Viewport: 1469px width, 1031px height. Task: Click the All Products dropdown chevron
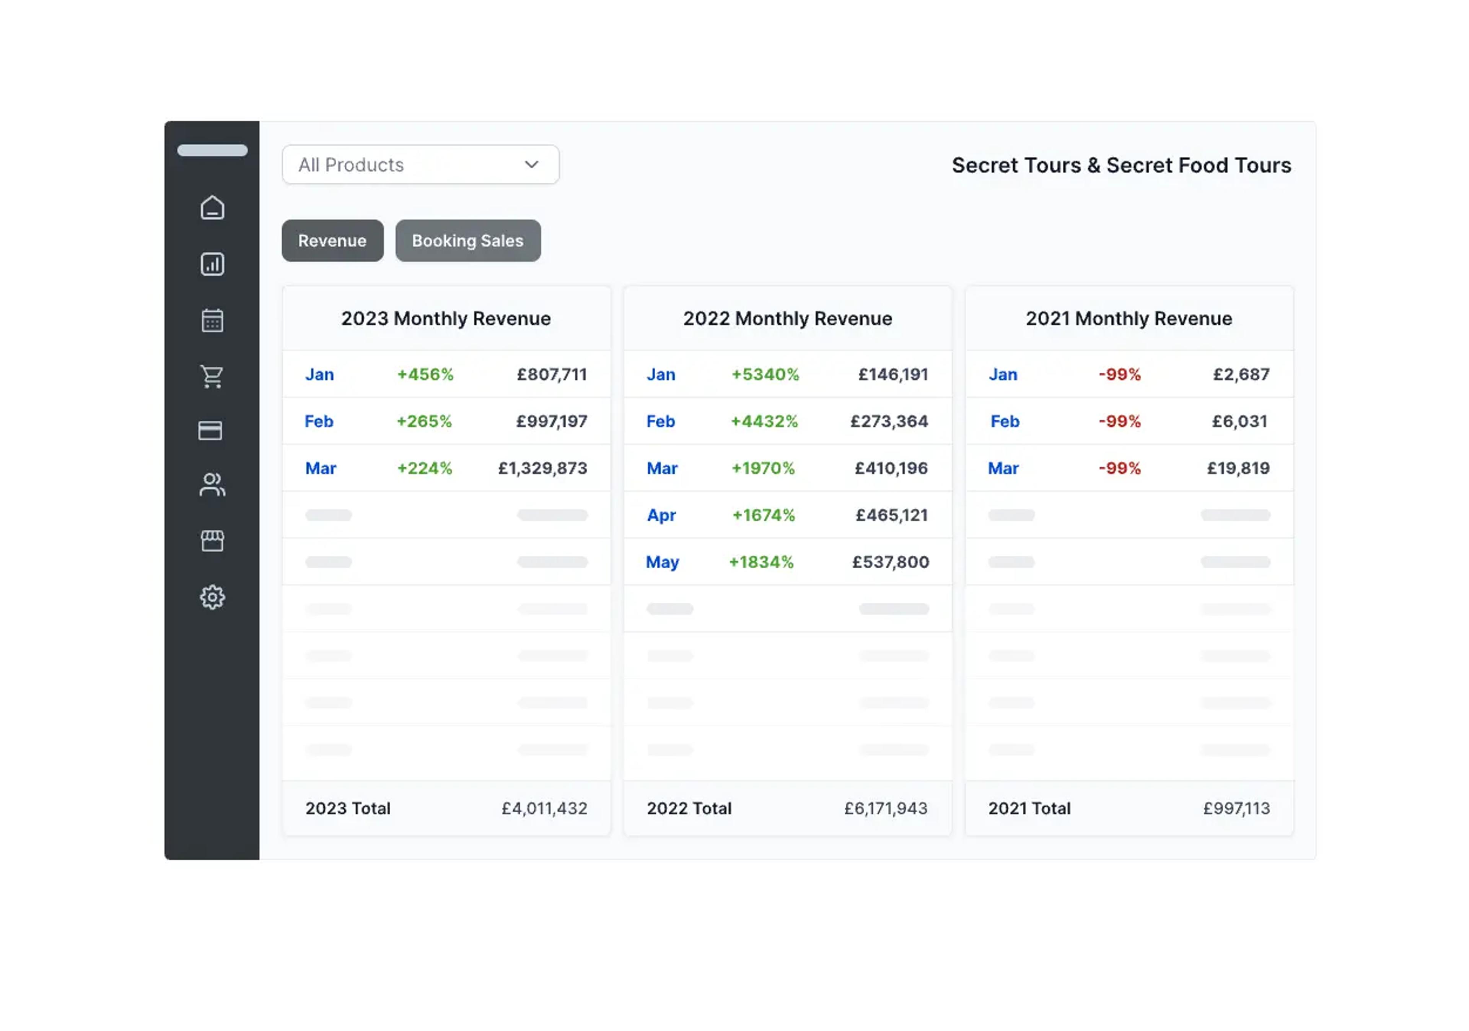click(532, 164)
